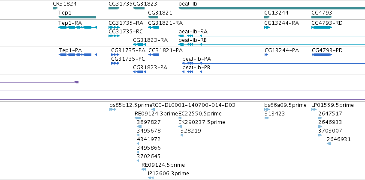Select the beat-Ib-PA label
This screenshot has height=180, width=365.
coord(197,59)
